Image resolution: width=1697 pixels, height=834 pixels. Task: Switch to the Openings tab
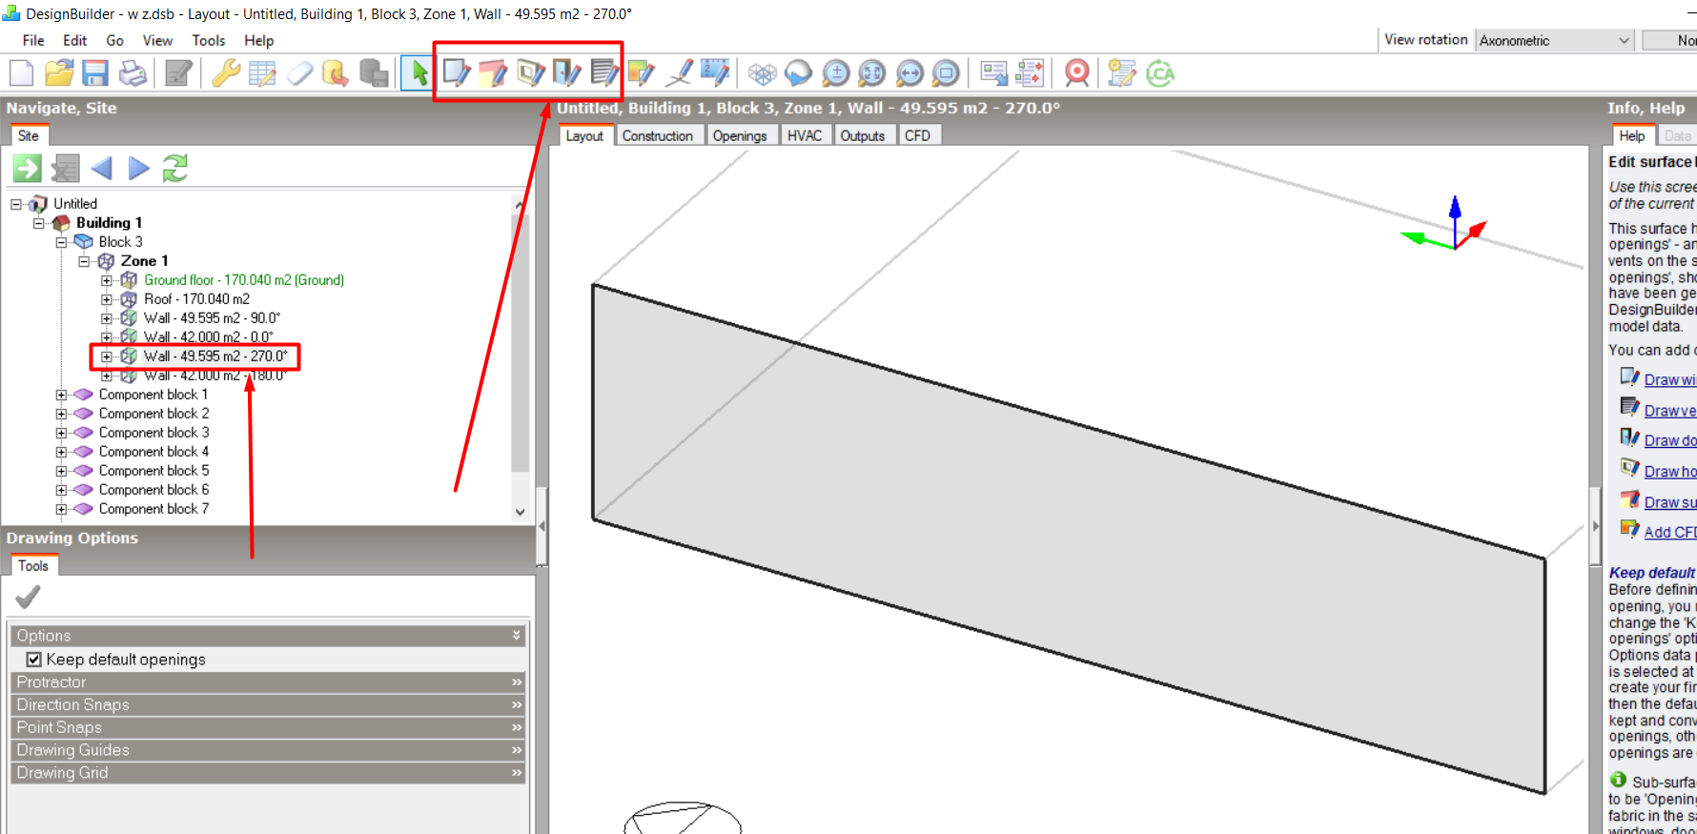[740, 135]
